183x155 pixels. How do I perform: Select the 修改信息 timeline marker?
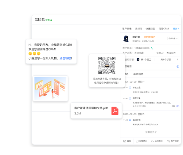tap(130, 88)
